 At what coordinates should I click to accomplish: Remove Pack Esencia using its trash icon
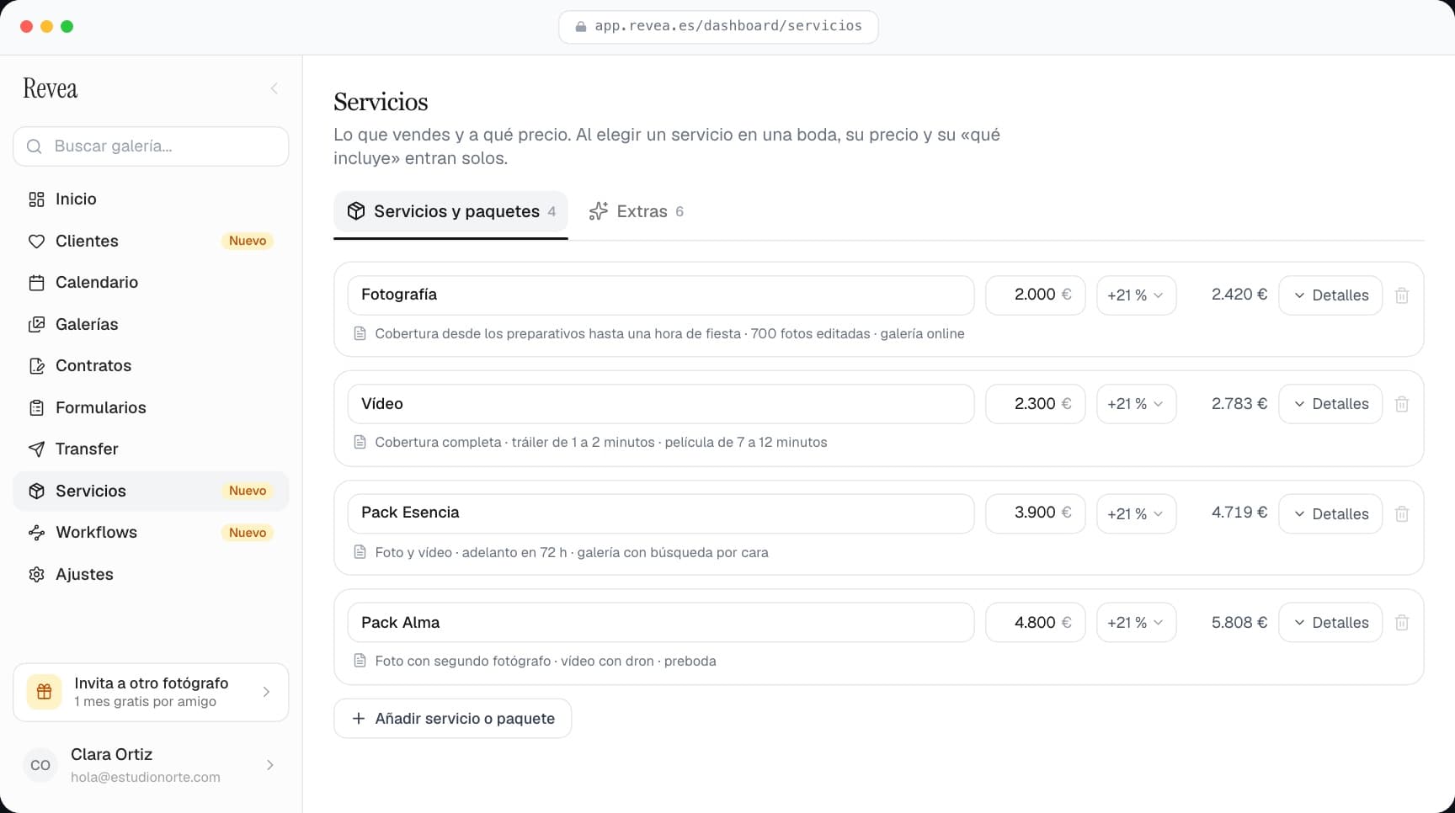click(1402, 513)
